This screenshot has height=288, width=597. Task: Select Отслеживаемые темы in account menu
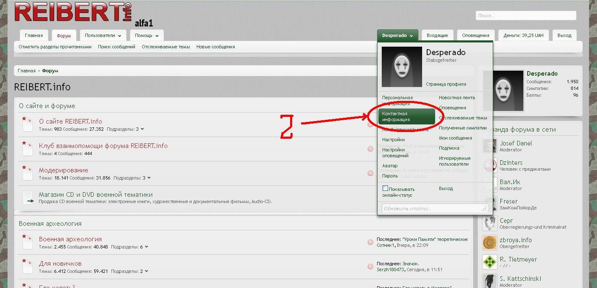[x=463, y=118]
